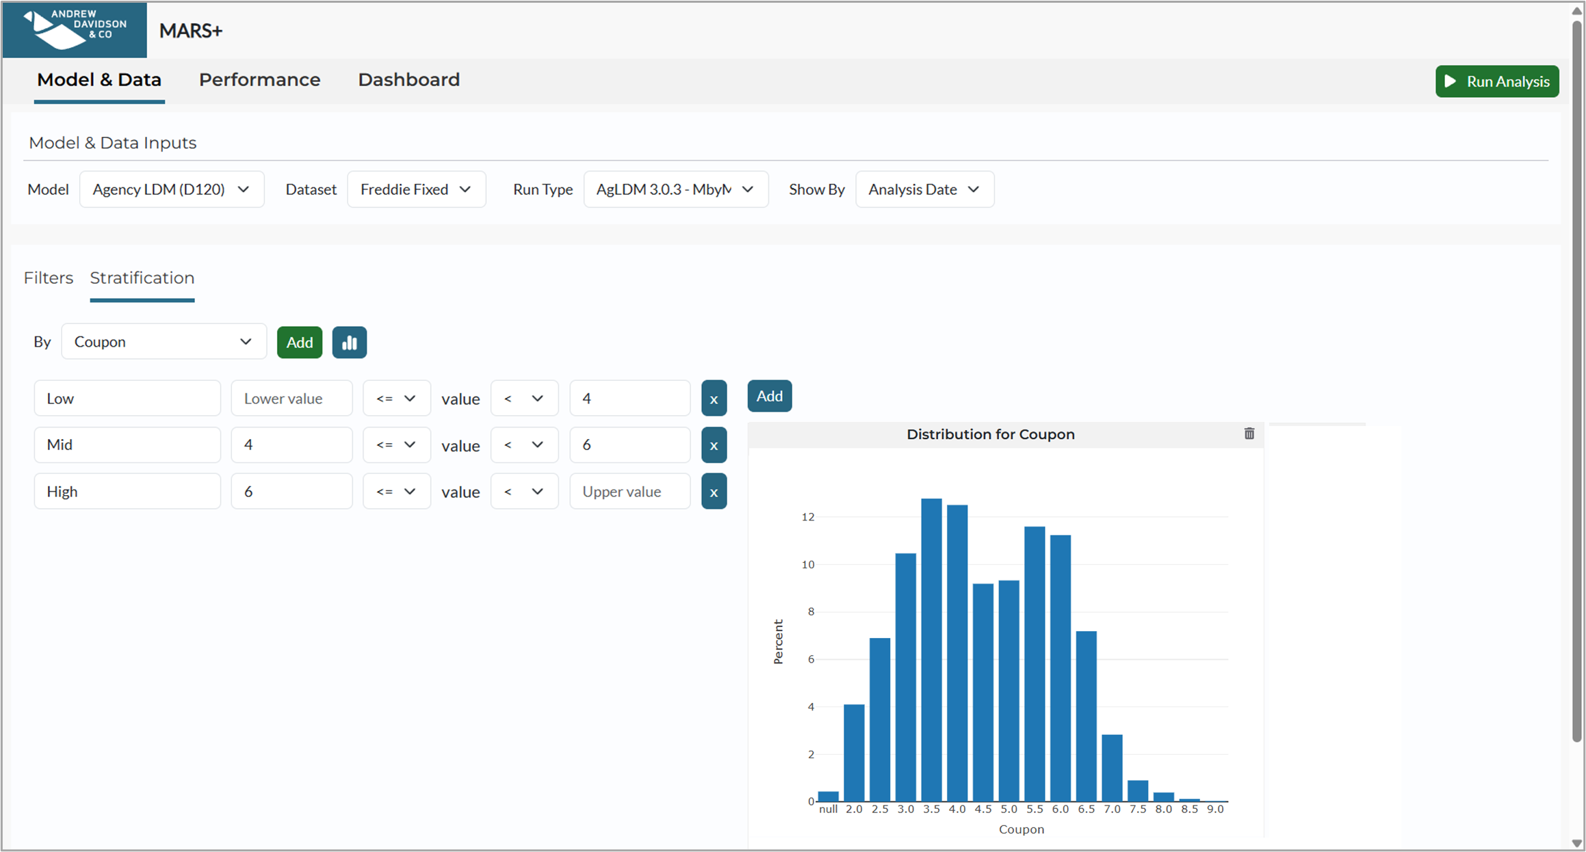Click the blue Add bucket button

770,396
